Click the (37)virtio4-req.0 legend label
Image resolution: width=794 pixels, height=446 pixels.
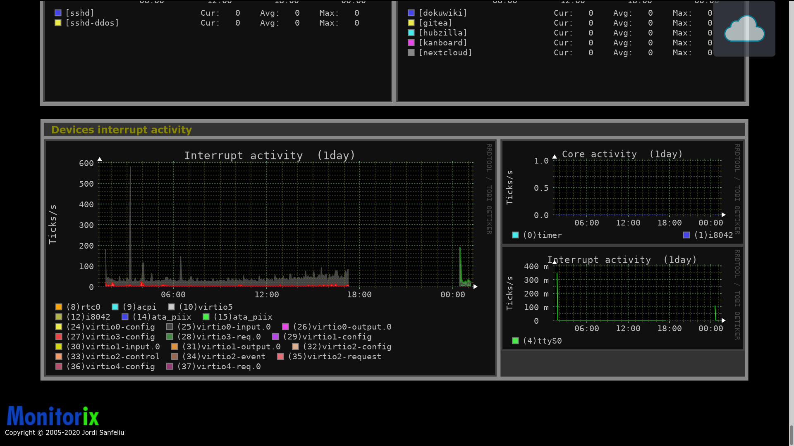click(219, 366)
